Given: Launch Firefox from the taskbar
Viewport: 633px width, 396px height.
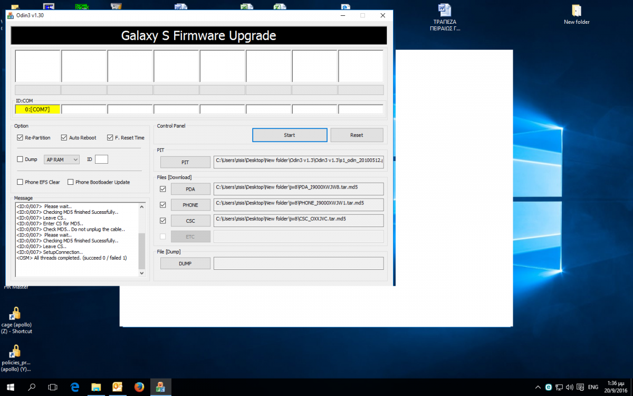Looking at the screenshot, I should [139, 387].
